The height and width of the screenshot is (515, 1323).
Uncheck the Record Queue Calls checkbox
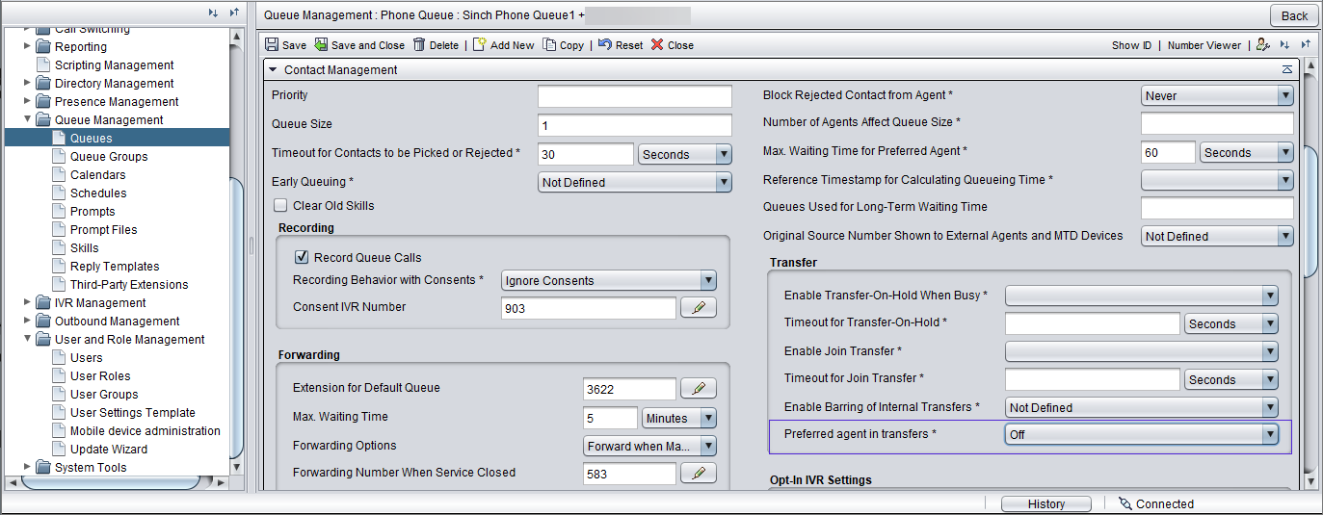pos(302,257)
